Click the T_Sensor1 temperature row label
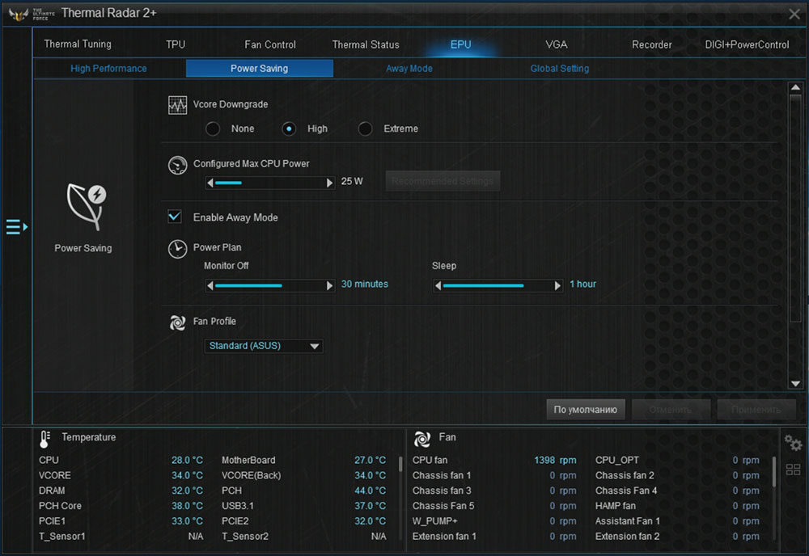This screenshot has height=556, width=809. (62, 537)
